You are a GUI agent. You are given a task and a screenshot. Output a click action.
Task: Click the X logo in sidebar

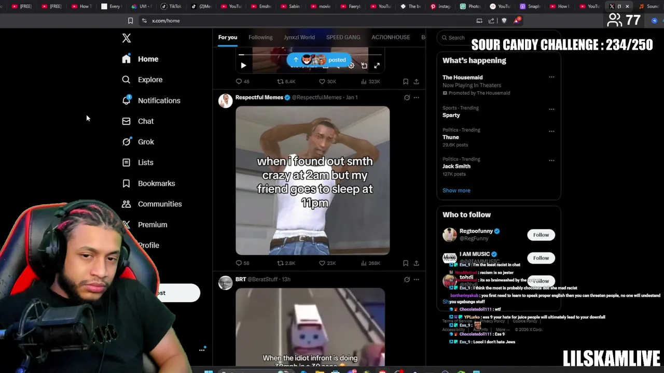127,38
